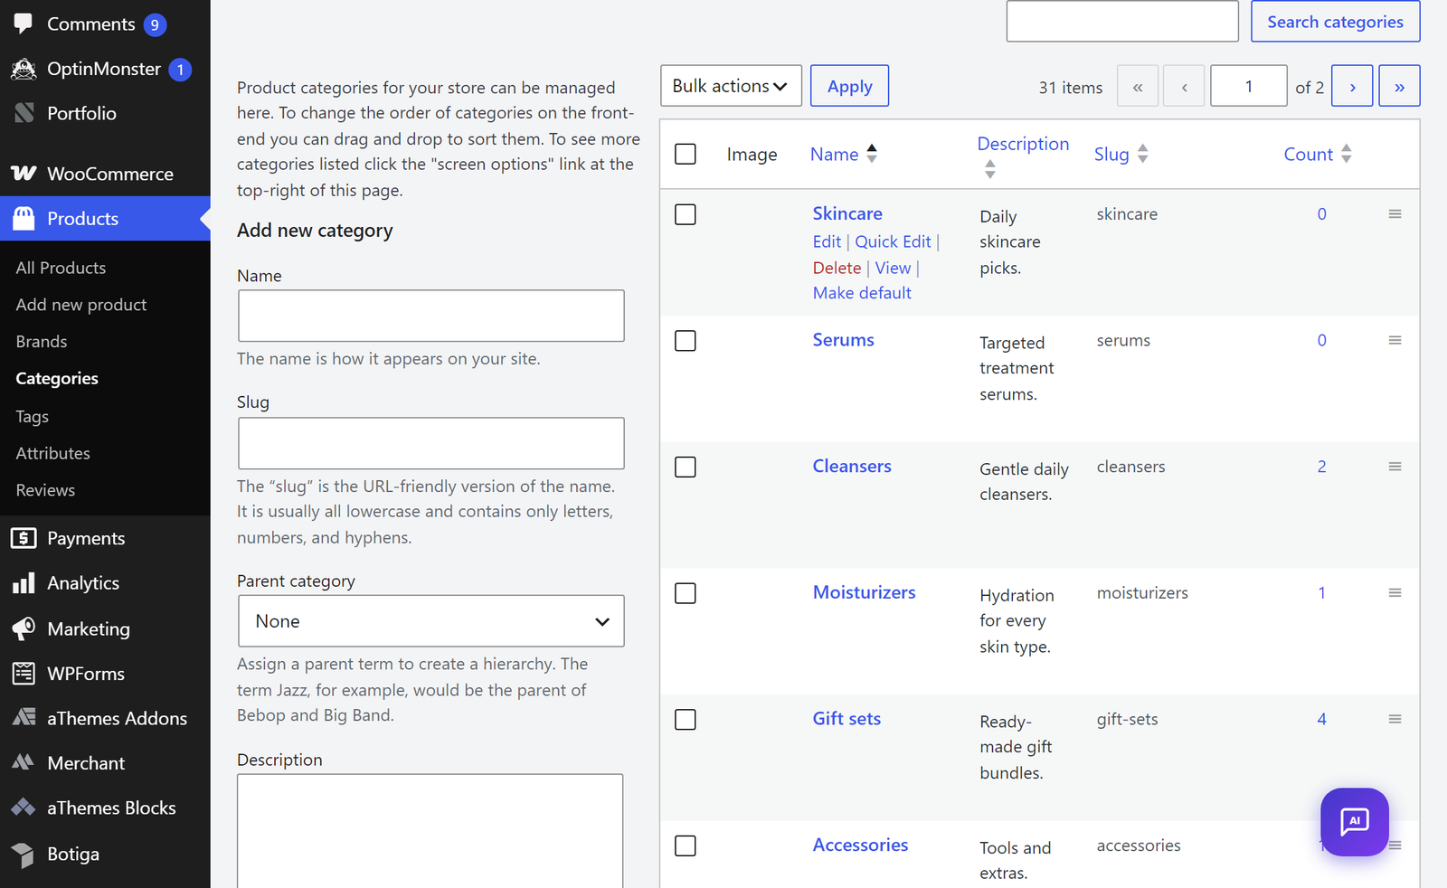
Task: Click the 'serums' slug cell
Action: click(1123, 340)
